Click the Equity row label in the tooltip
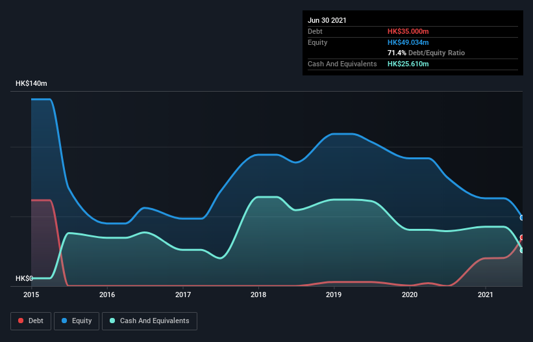 tap(317, 42)
